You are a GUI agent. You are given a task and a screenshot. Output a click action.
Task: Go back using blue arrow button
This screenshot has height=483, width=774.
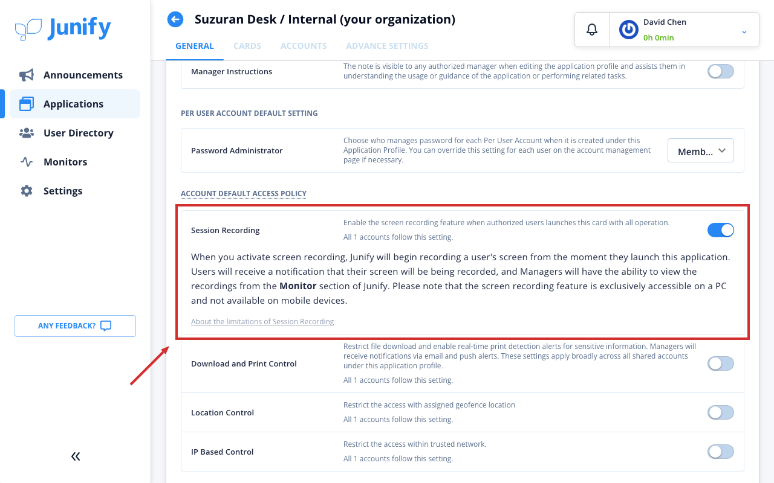[175, 19]
